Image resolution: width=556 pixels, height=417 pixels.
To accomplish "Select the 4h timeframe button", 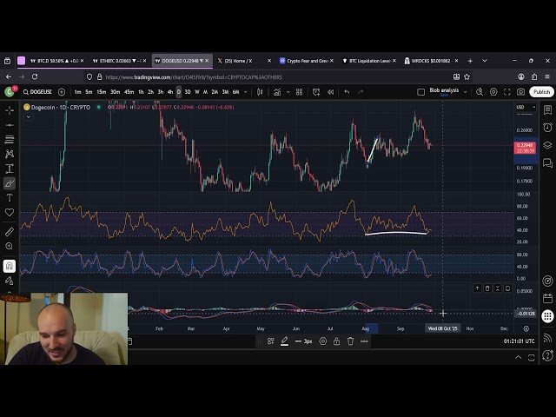I will (170, 91).
